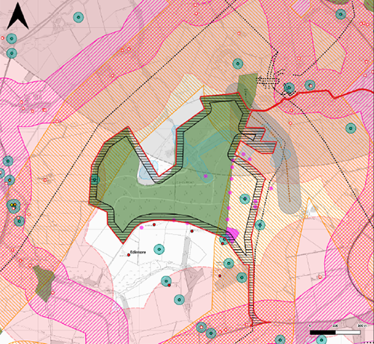
Task: Click the teal marker just right of the north arrow
Action: pos(79,17)
